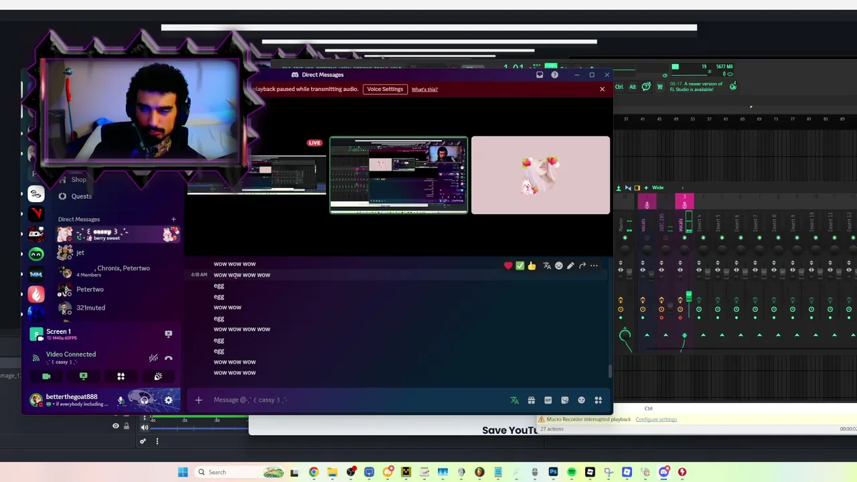The height and width of the screenshot is (482, 857).
Task: Select the pink cassy video tile
Action: 540,175
